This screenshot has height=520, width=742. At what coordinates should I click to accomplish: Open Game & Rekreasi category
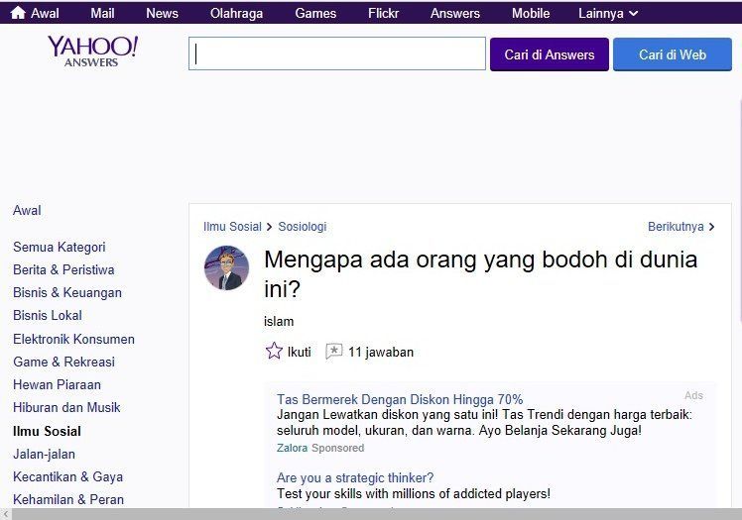[63, 362]
